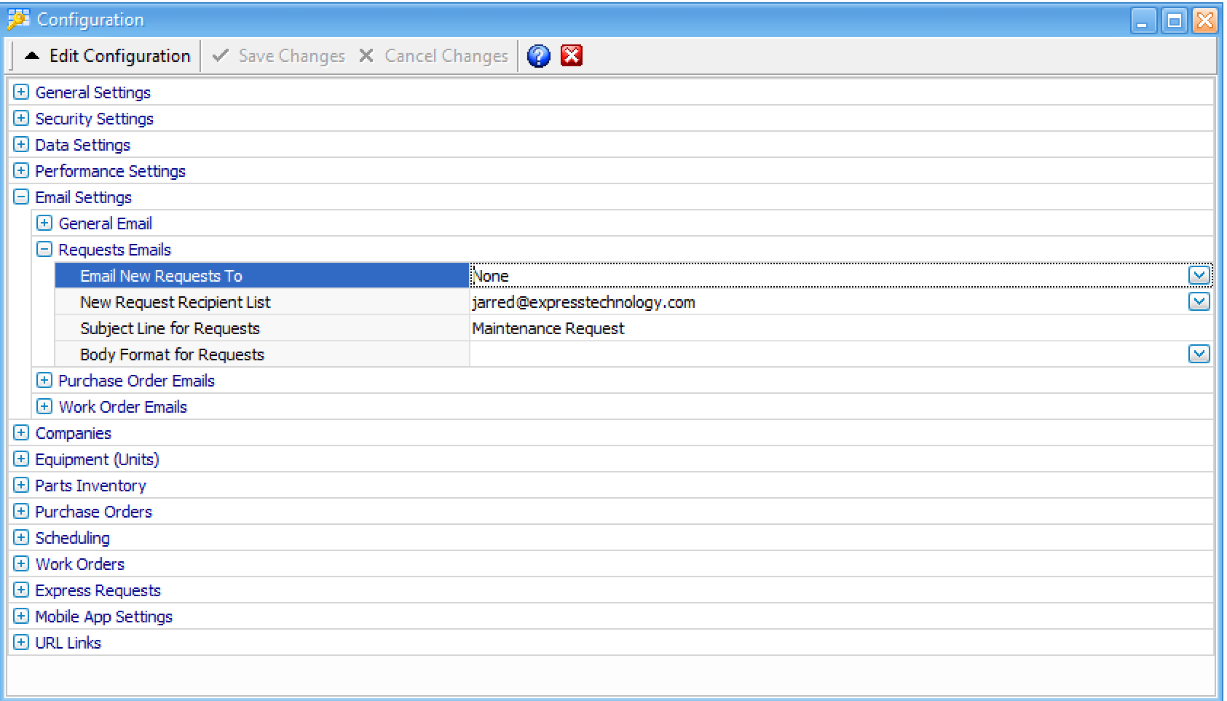This screenshot has height=701, width=1227.
Task: Click the Work Order Emails label
Action: click(123, 407)
